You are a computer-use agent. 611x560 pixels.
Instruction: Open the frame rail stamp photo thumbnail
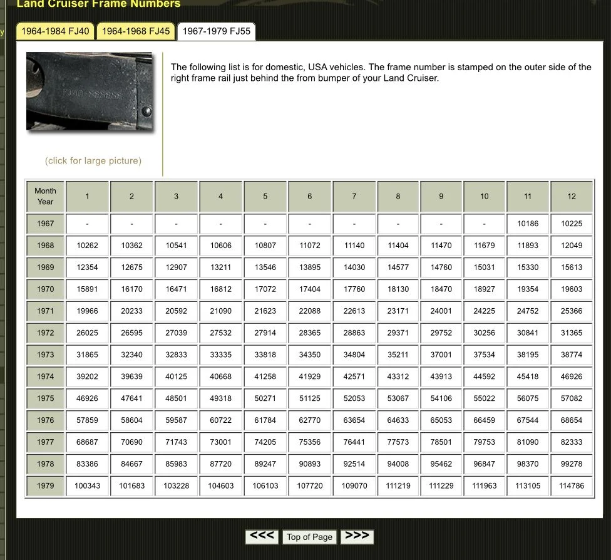90,91
